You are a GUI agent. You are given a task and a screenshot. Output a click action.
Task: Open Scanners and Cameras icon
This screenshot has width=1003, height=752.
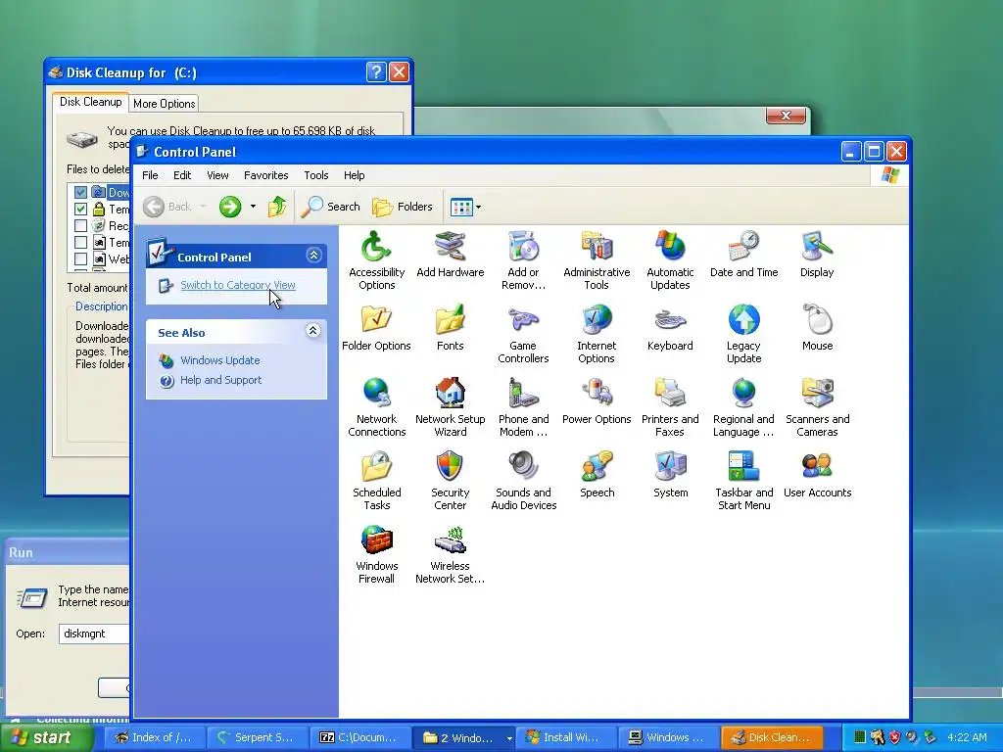pos(817,407)
